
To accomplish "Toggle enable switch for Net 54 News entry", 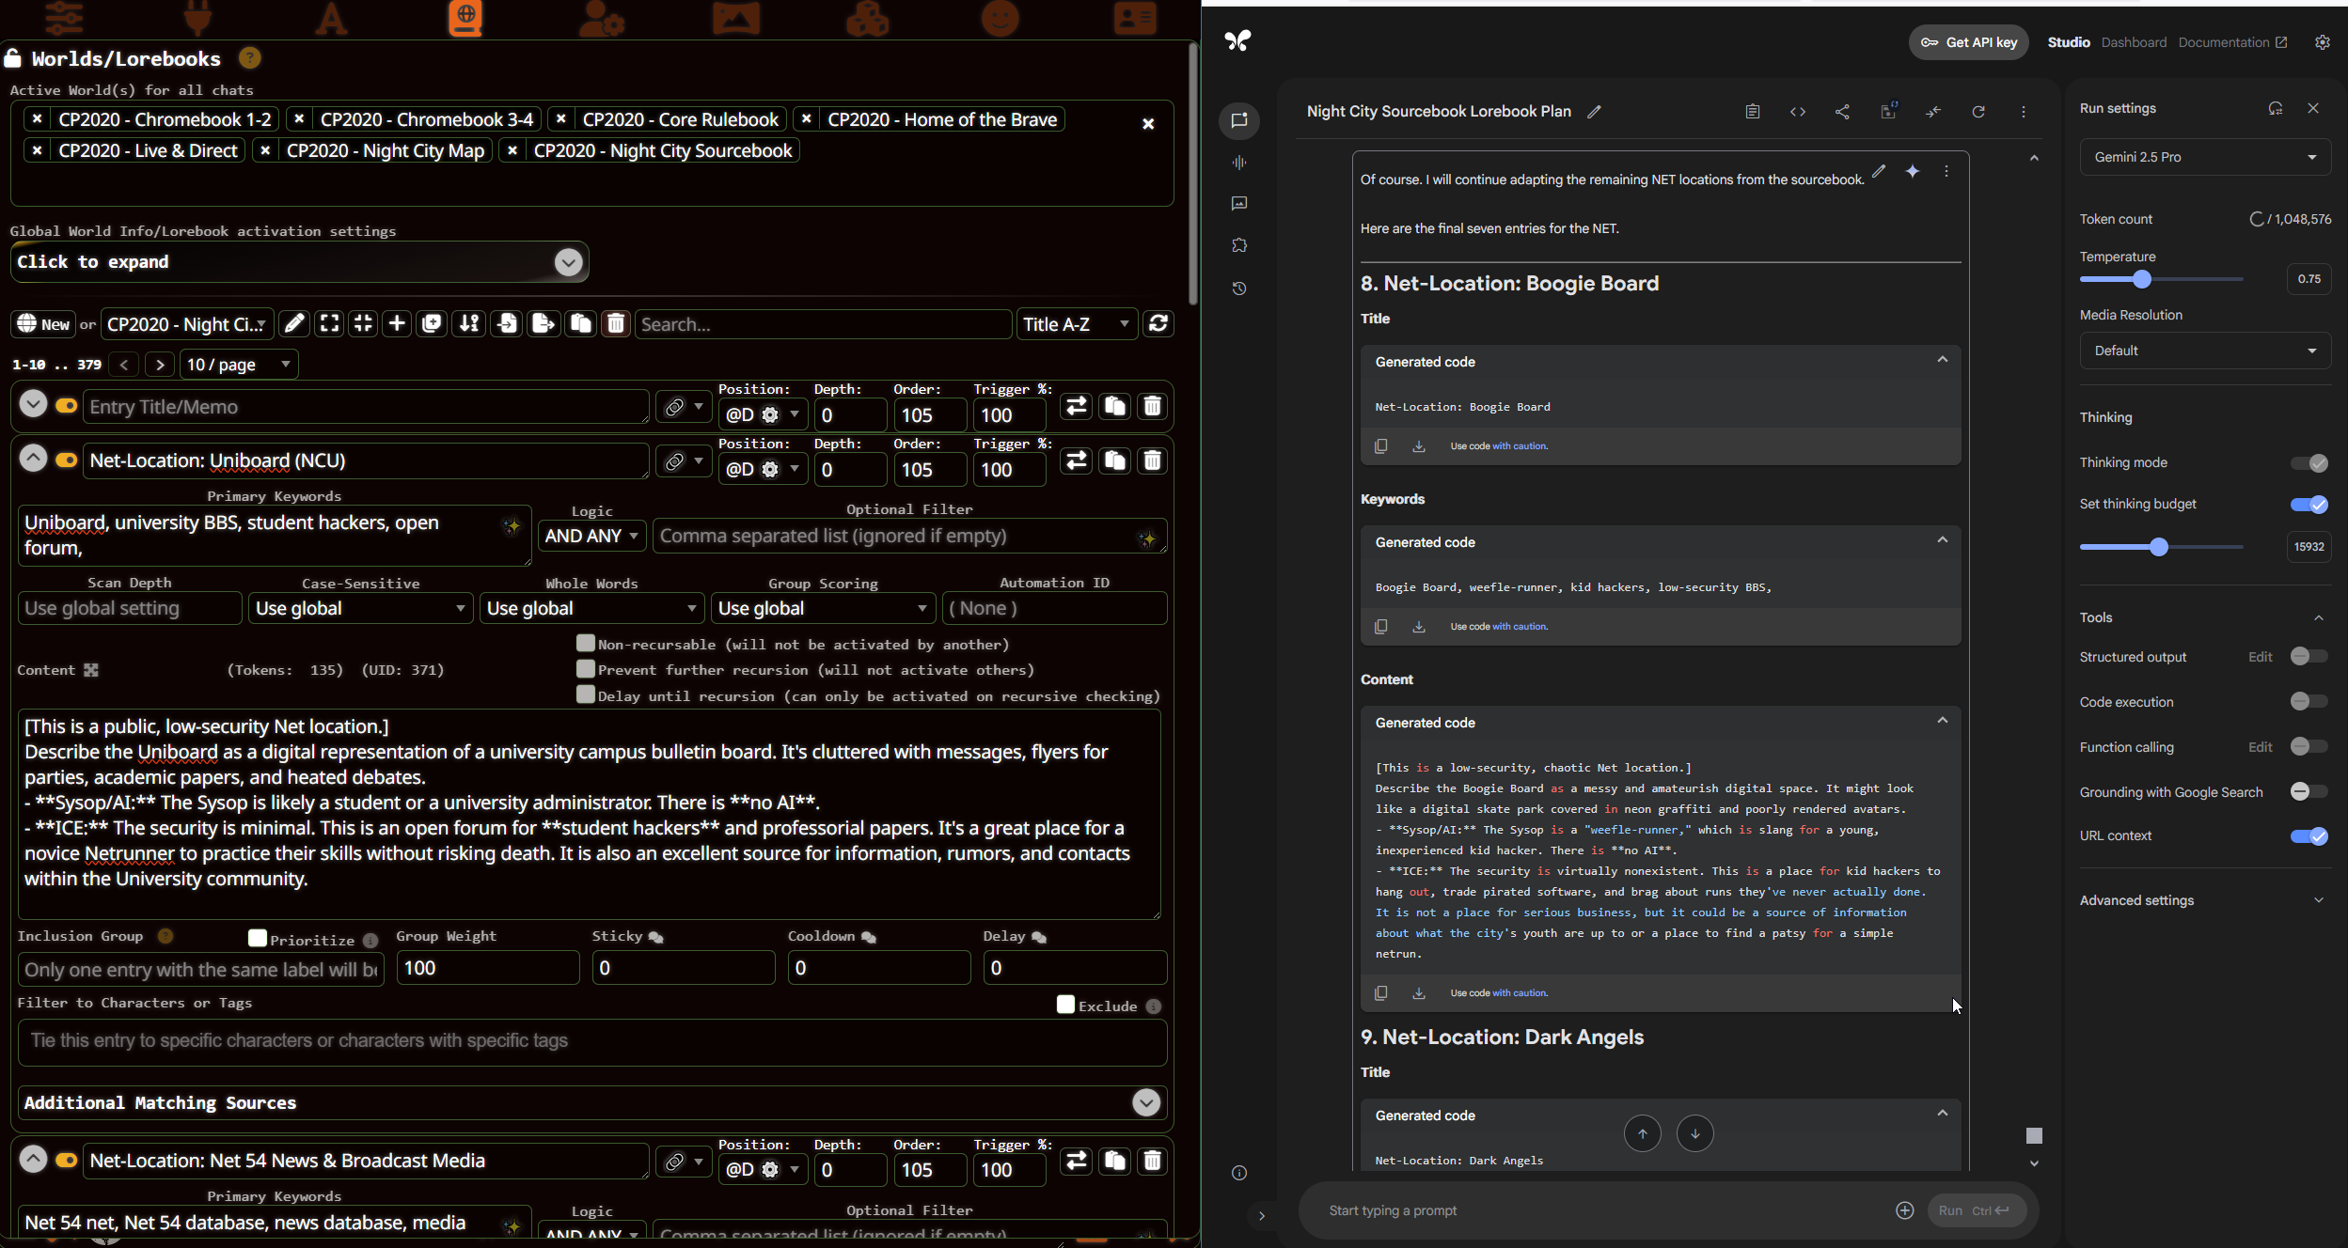I will pyautogui.click(x=67, y=1161).
